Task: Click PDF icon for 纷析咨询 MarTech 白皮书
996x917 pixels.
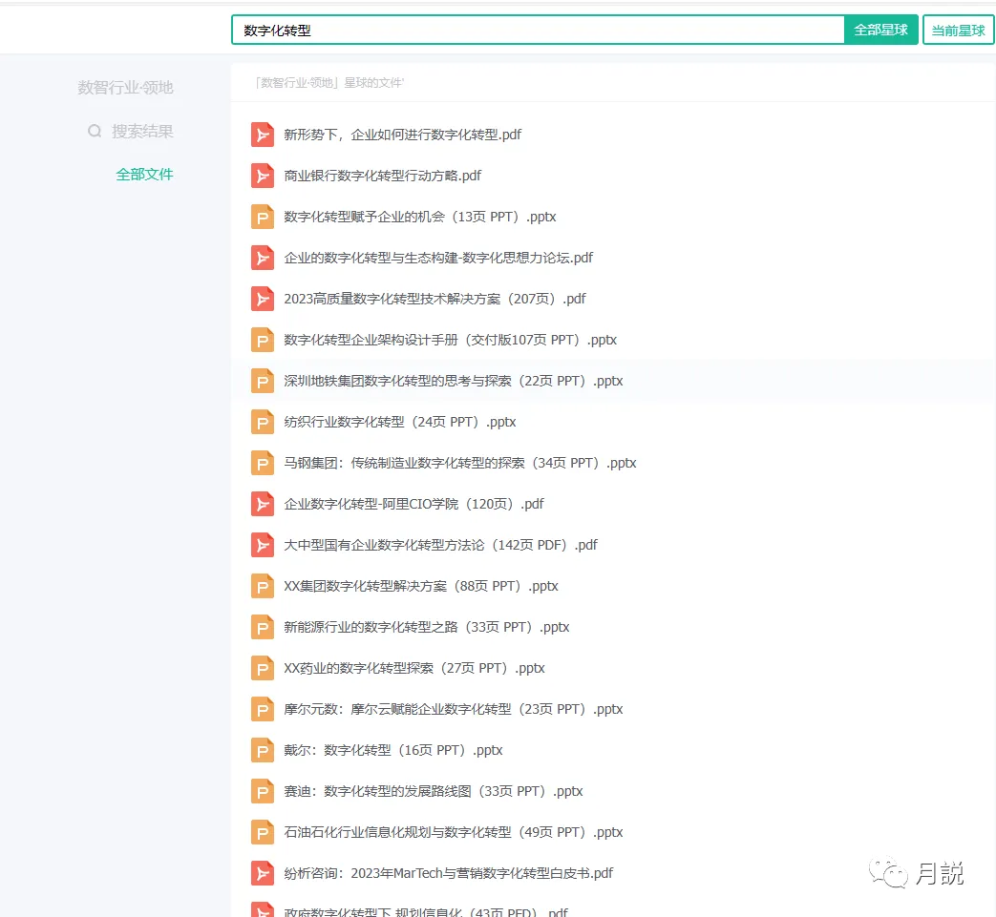Action: [x=263, y=873]
